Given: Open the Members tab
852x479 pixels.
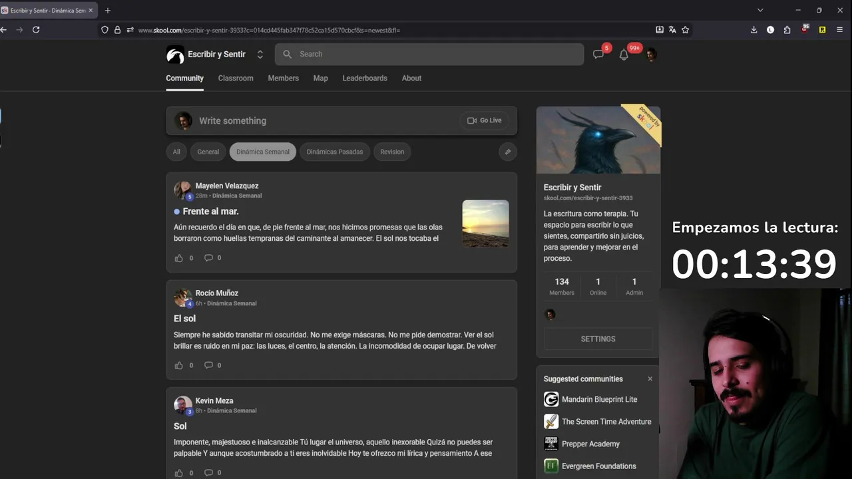Looking at the screenshot, I should click(283, 79).
